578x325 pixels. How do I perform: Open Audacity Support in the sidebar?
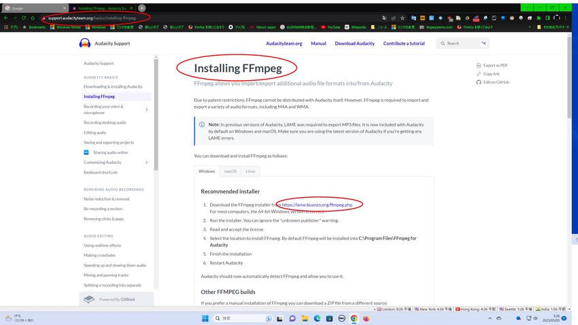pos(99,63)
